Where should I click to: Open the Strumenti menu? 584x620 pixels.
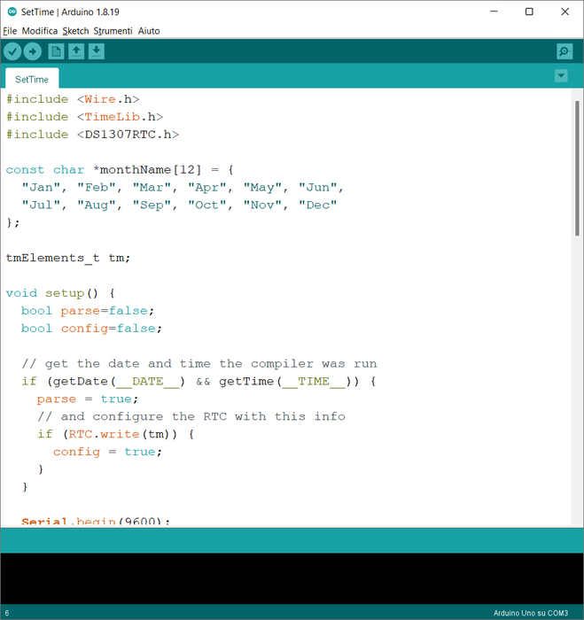click(x=113, y=31)
